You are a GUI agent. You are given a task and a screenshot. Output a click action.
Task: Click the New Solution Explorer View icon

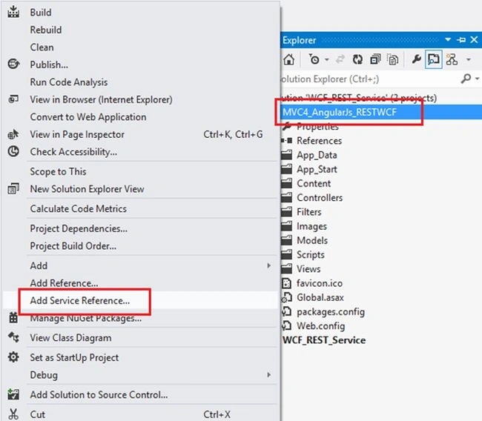click(13, 189)
